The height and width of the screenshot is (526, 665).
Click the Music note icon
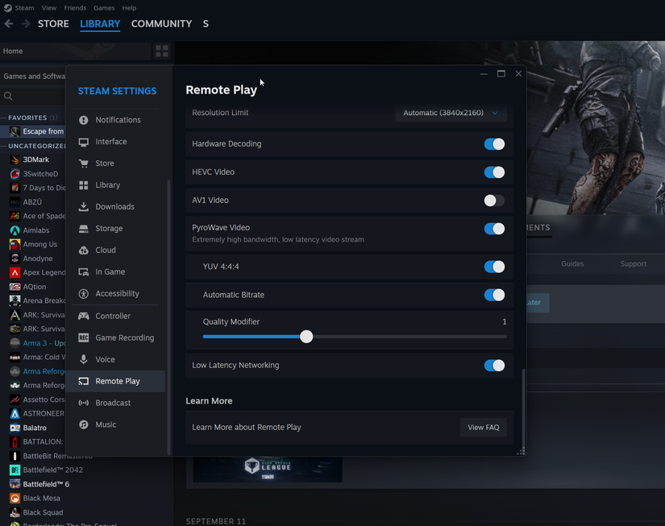84,425
